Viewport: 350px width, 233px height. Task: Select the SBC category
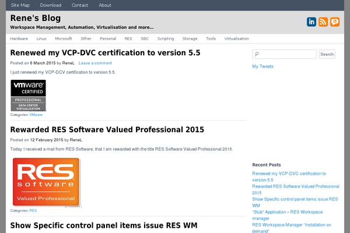(x=145, y=38)
